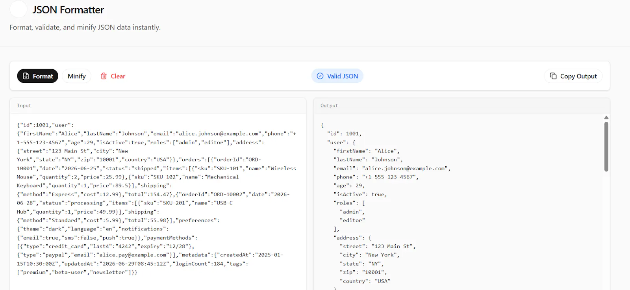Click the "zip": "10001" output line
This screenshot has height=290, width=630.
click(x=363, y=272)
